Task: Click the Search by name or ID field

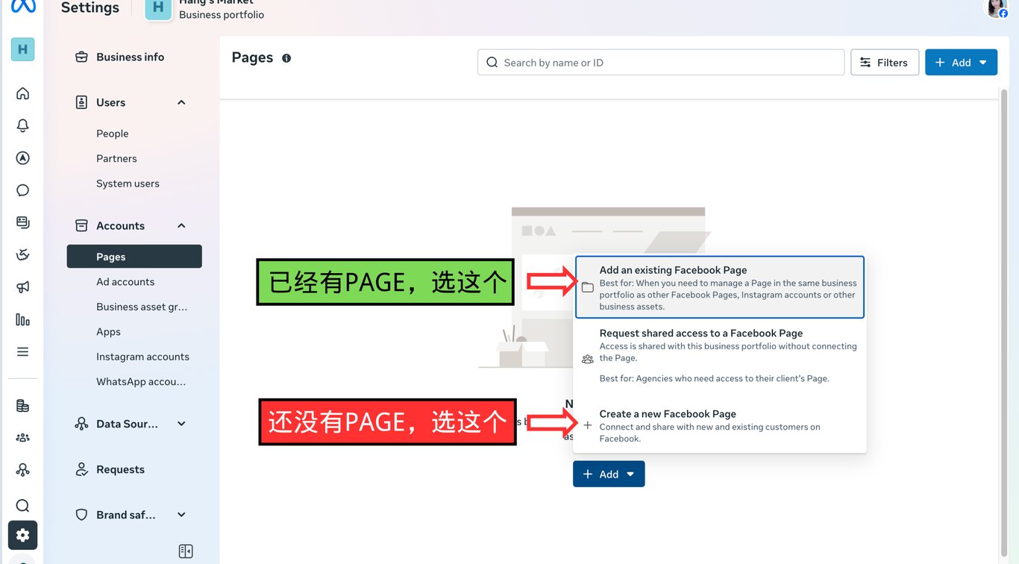Action: click(x=661, y=63)
